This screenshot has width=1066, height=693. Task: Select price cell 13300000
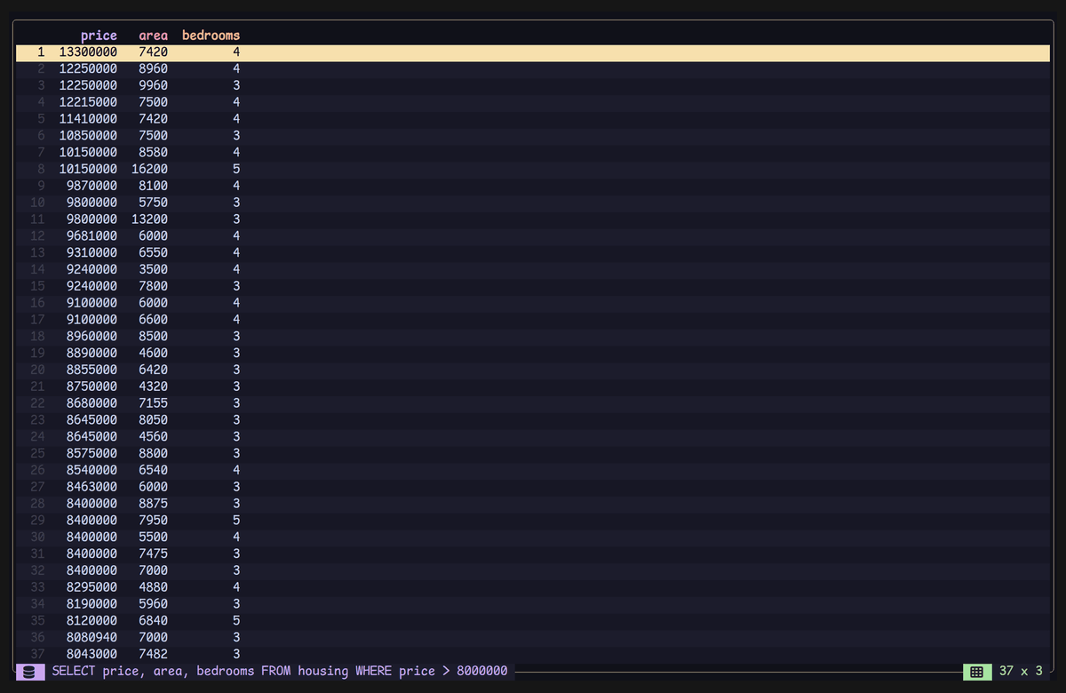click(x=88, y=52)
